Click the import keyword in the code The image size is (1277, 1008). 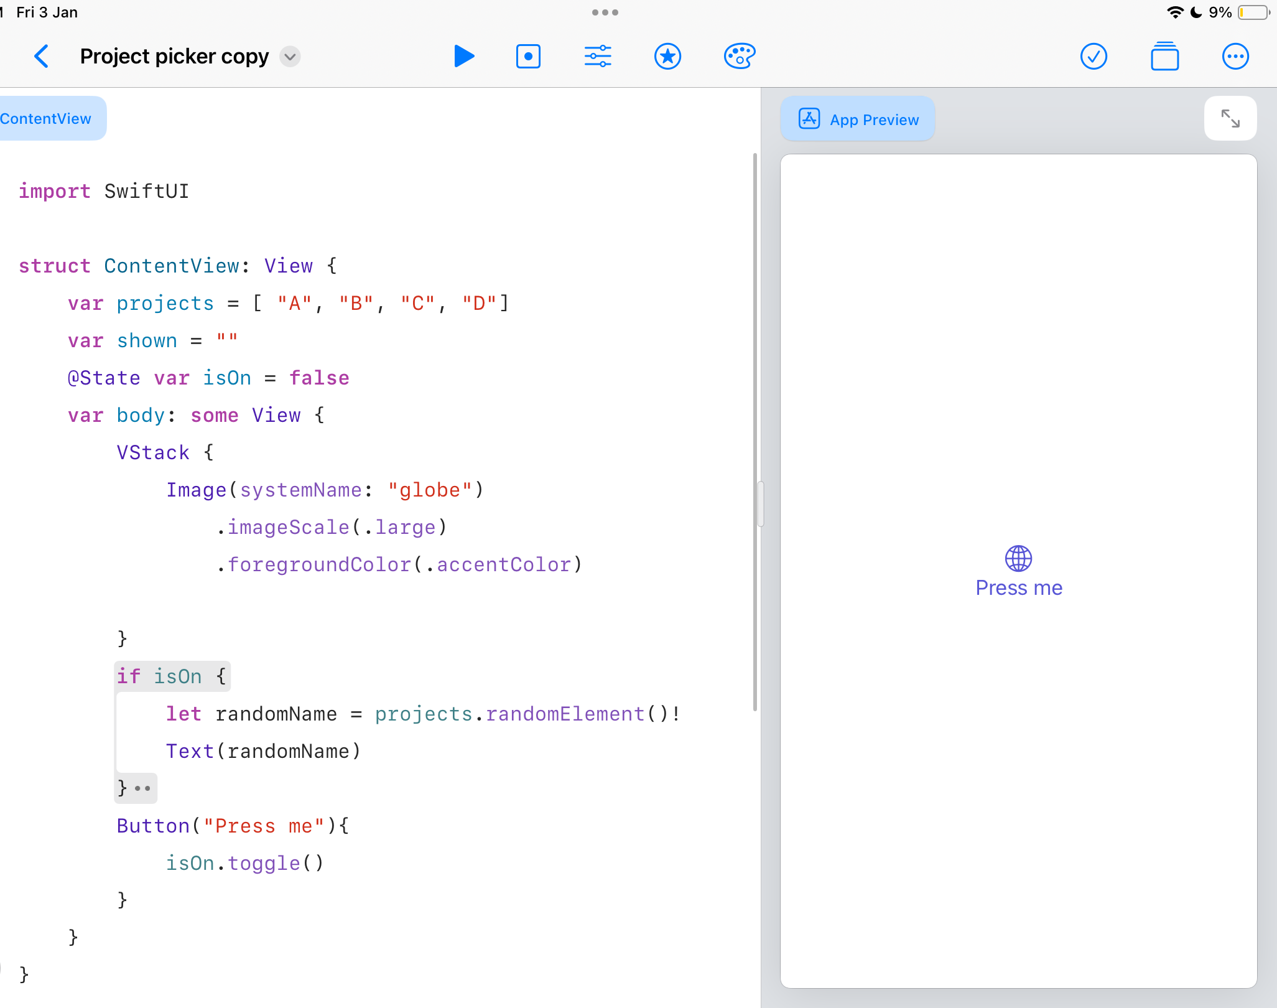(x=55, y=191)
